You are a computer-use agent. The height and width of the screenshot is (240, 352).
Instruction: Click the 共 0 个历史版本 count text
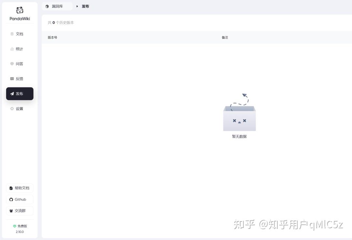click(61, 23)
